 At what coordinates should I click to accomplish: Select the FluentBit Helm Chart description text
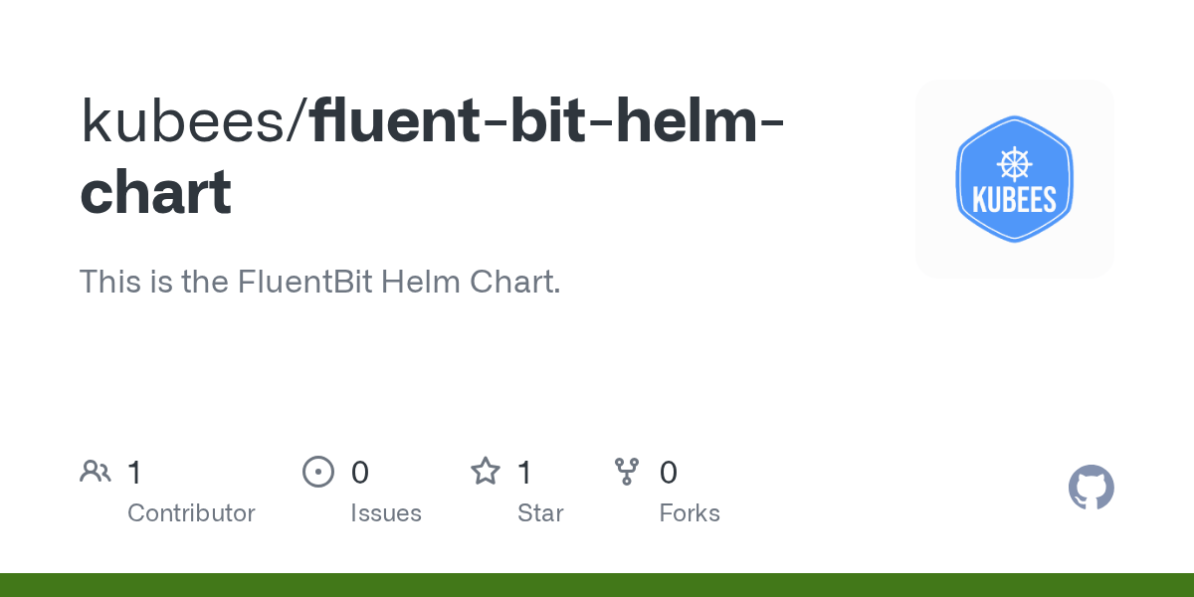[x=320, y=282]
